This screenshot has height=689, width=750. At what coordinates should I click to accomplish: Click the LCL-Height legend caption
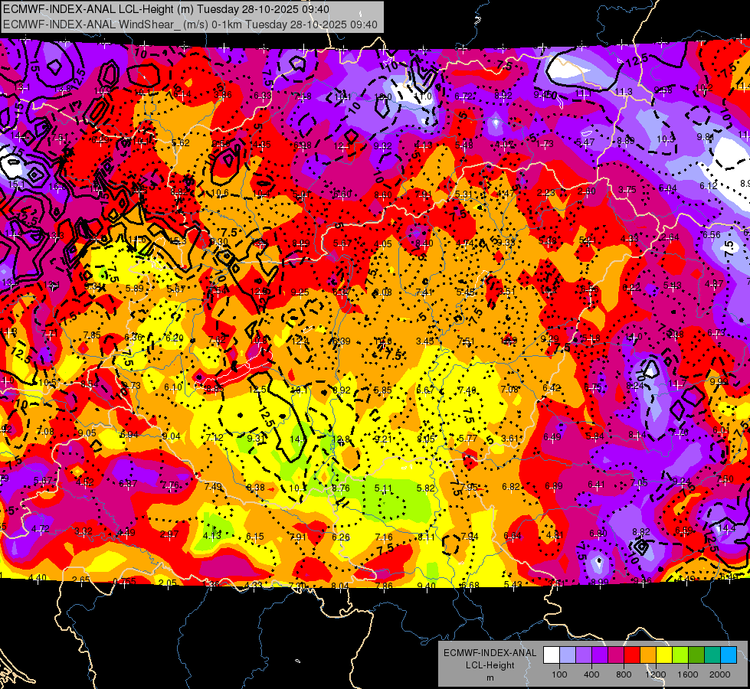(490, 665)
